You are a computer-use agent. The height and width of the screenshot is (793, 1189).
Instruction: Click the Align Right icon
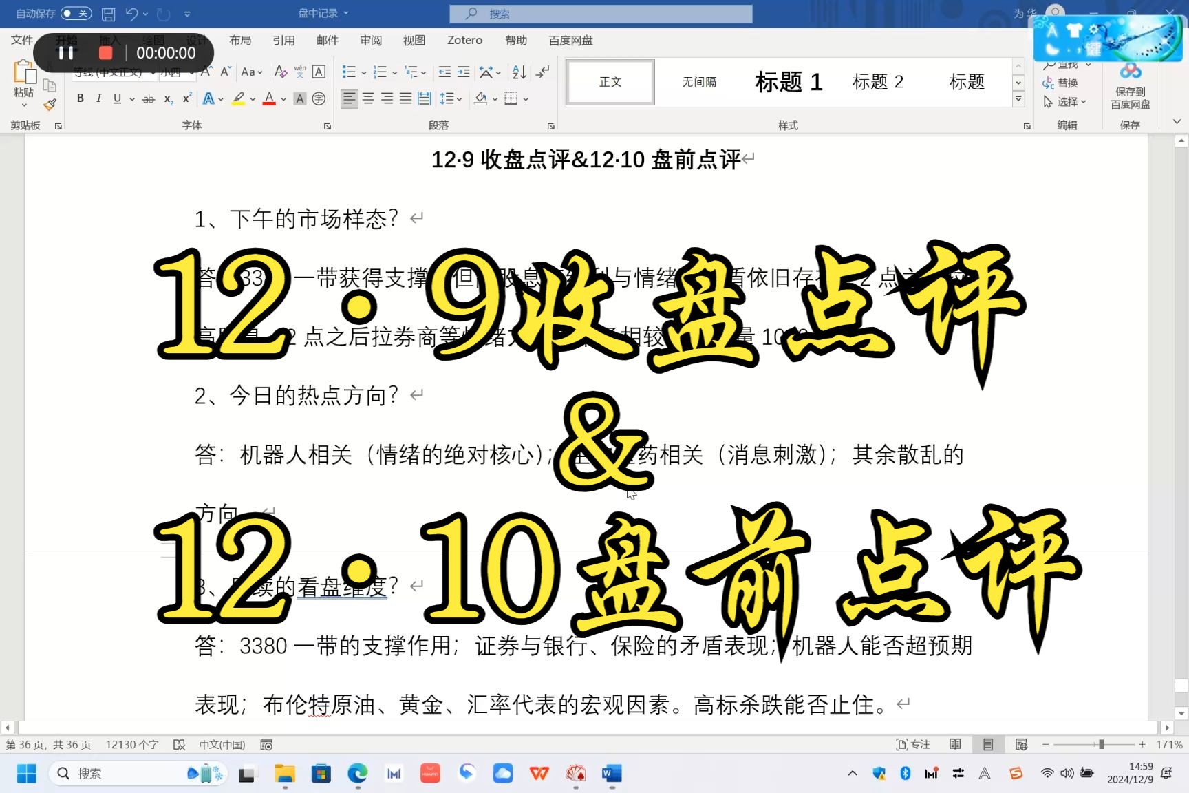tap(387, 99)
